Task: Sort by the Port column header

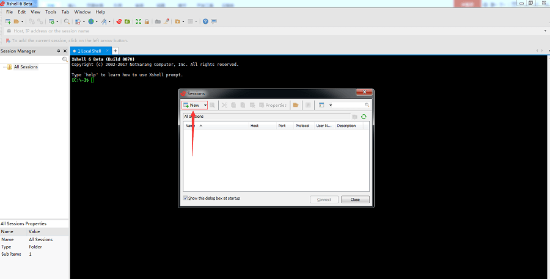Action: tap(285, 126)
